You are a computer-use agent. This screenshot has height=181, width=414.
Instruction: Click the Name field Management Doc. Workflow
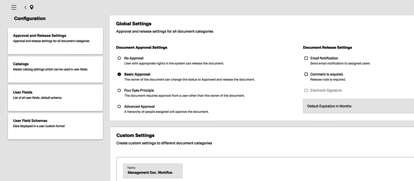pyautogui.click(x=153, y=171)
